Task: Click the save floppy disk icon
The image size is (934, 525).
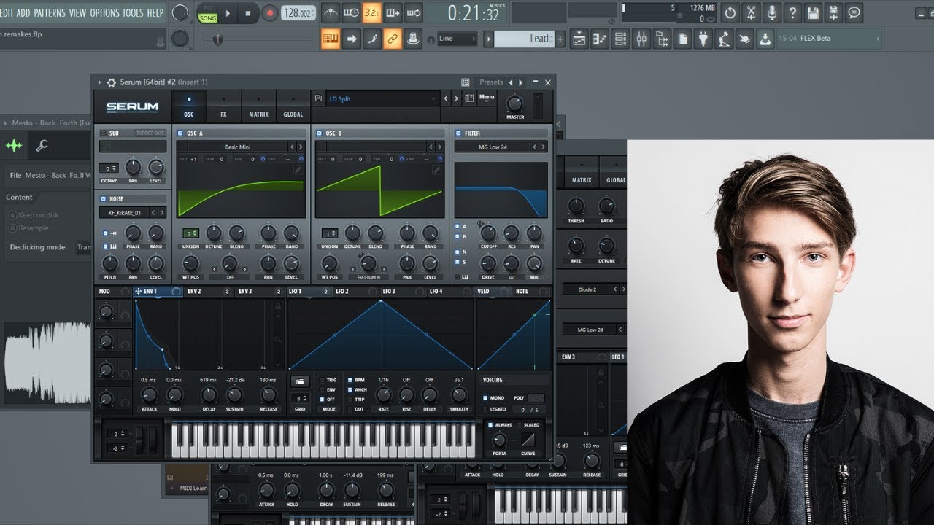Action: click(x=812, y=13)
